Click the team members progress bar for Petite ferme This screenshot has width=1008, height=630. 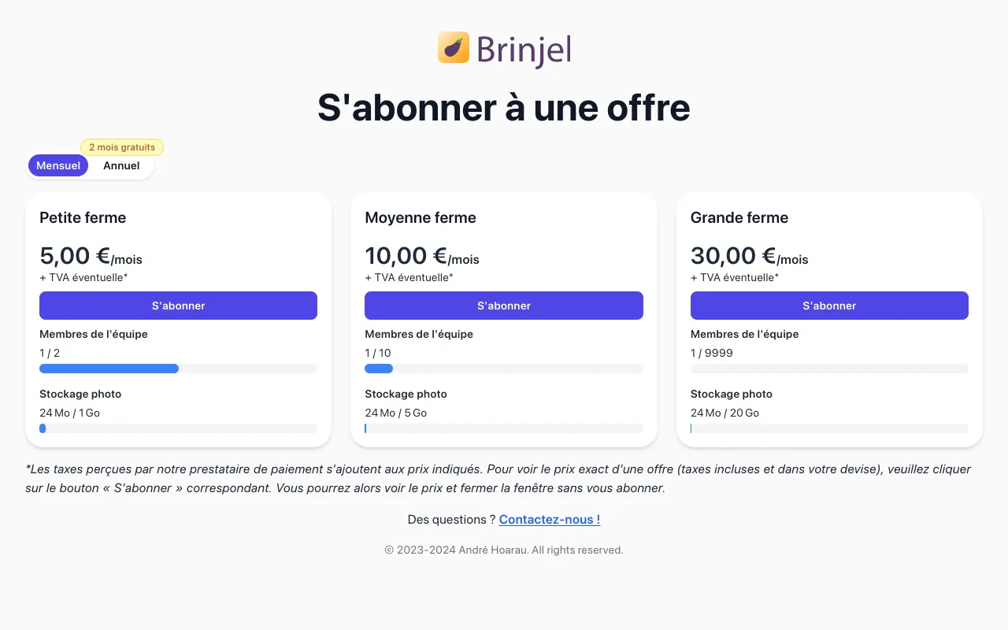tap(178, 368)
